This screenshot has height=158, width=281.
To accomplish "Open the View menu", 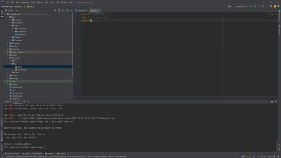I will 18,2.
